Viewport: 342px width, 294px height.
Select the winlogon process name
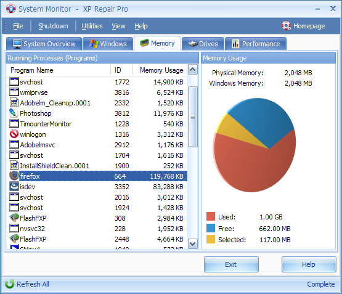[x=33, y=134]
